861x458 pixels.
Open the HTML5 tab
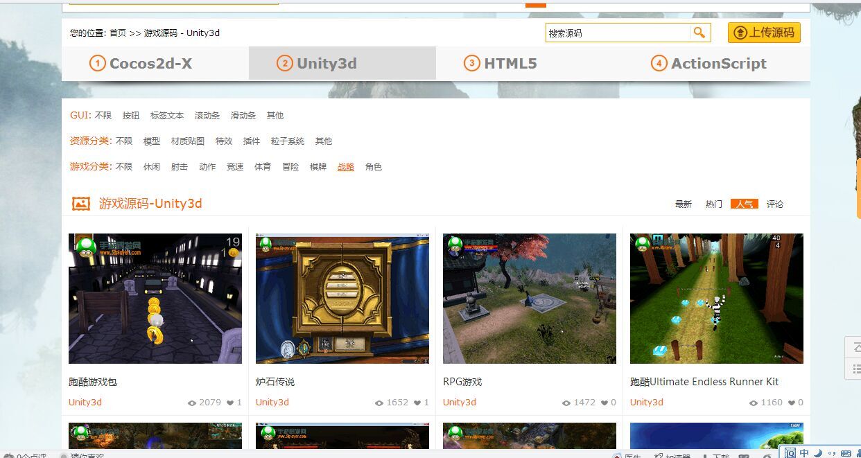pyautogui.click(x=530, y=64)
